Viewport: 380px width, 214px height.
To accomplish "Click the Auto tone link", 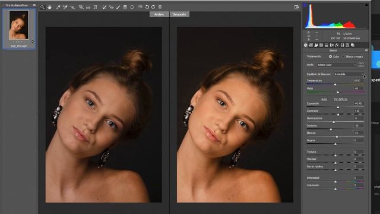I will [324, 99].
